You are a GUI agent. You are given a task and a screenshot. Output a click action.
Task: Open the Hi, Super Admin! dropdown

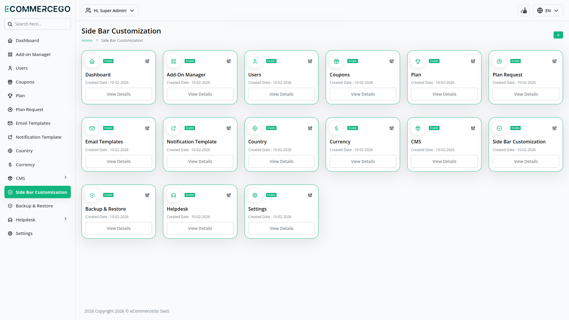[110, 10]
